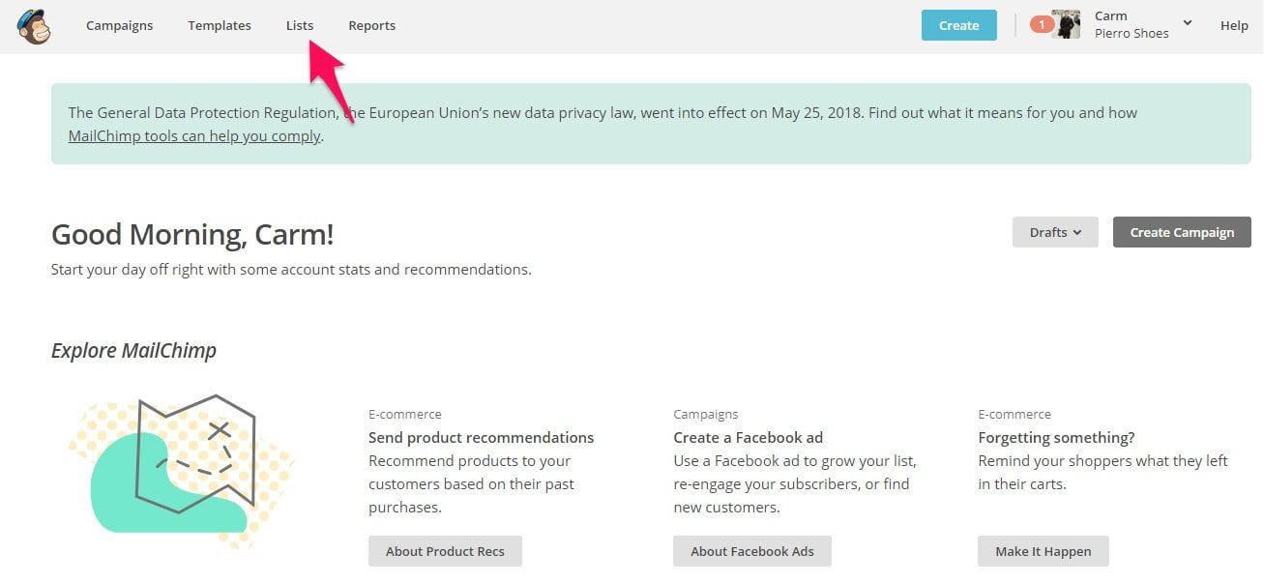
Task: Open the notification badge showing 1
Action: click(1042, 24)
